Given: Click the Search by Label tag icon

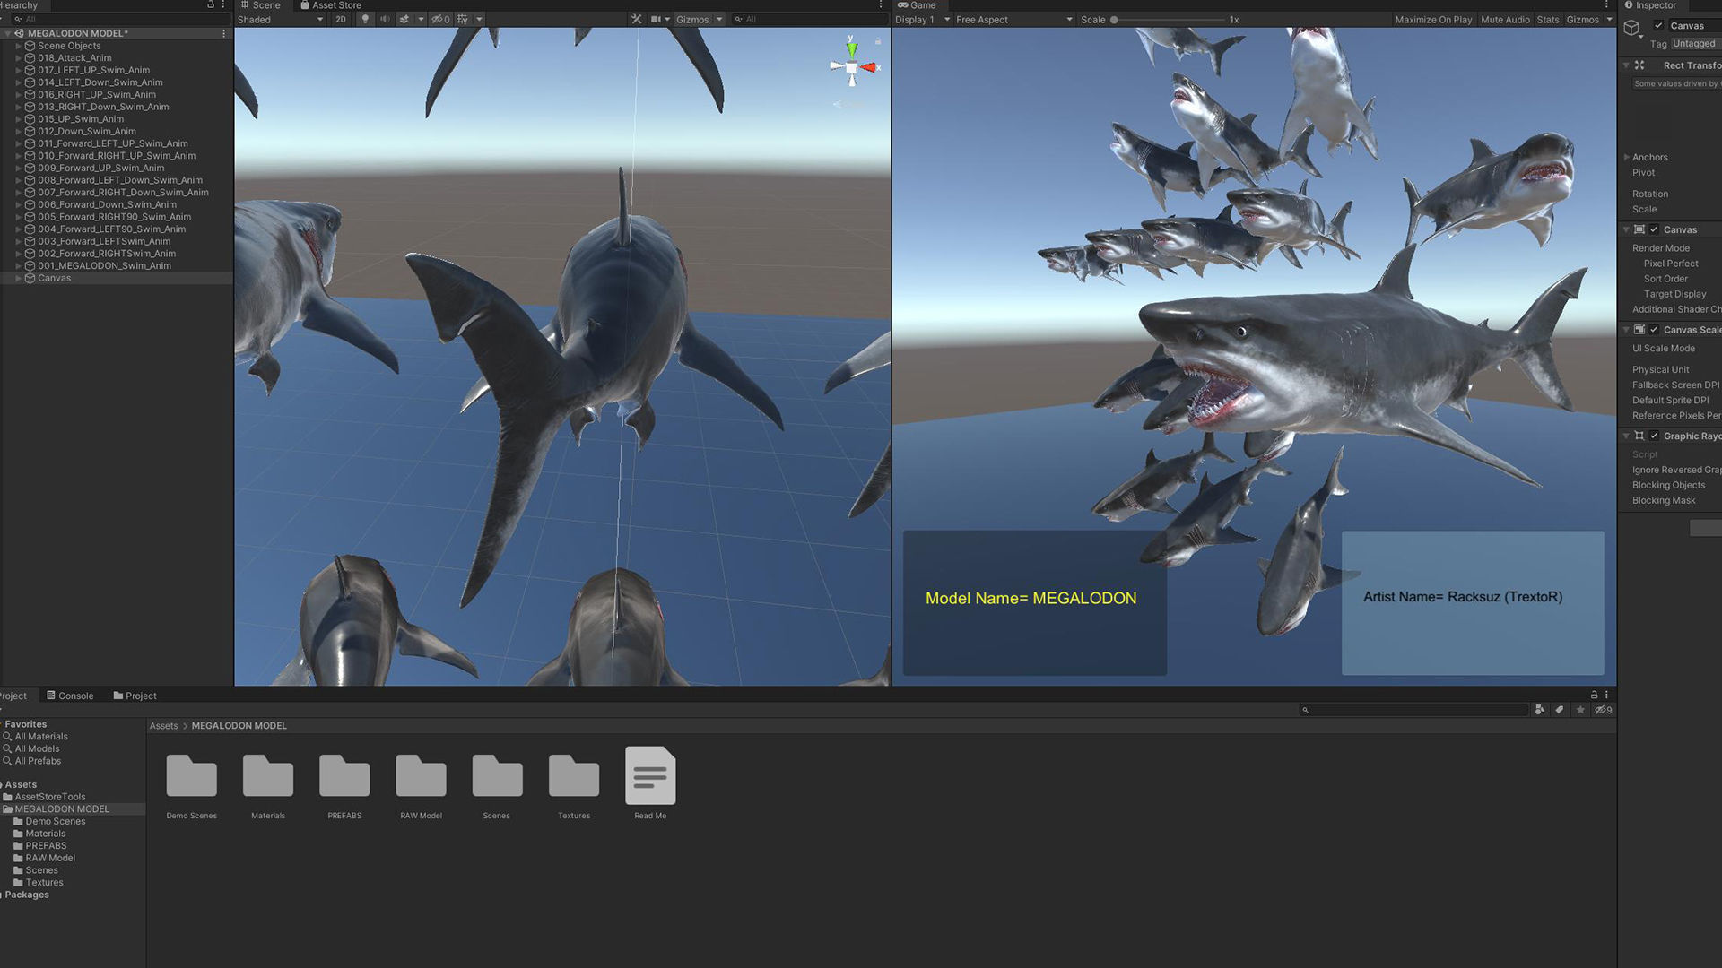Looking at the screenshot, I should (1560, 710).
